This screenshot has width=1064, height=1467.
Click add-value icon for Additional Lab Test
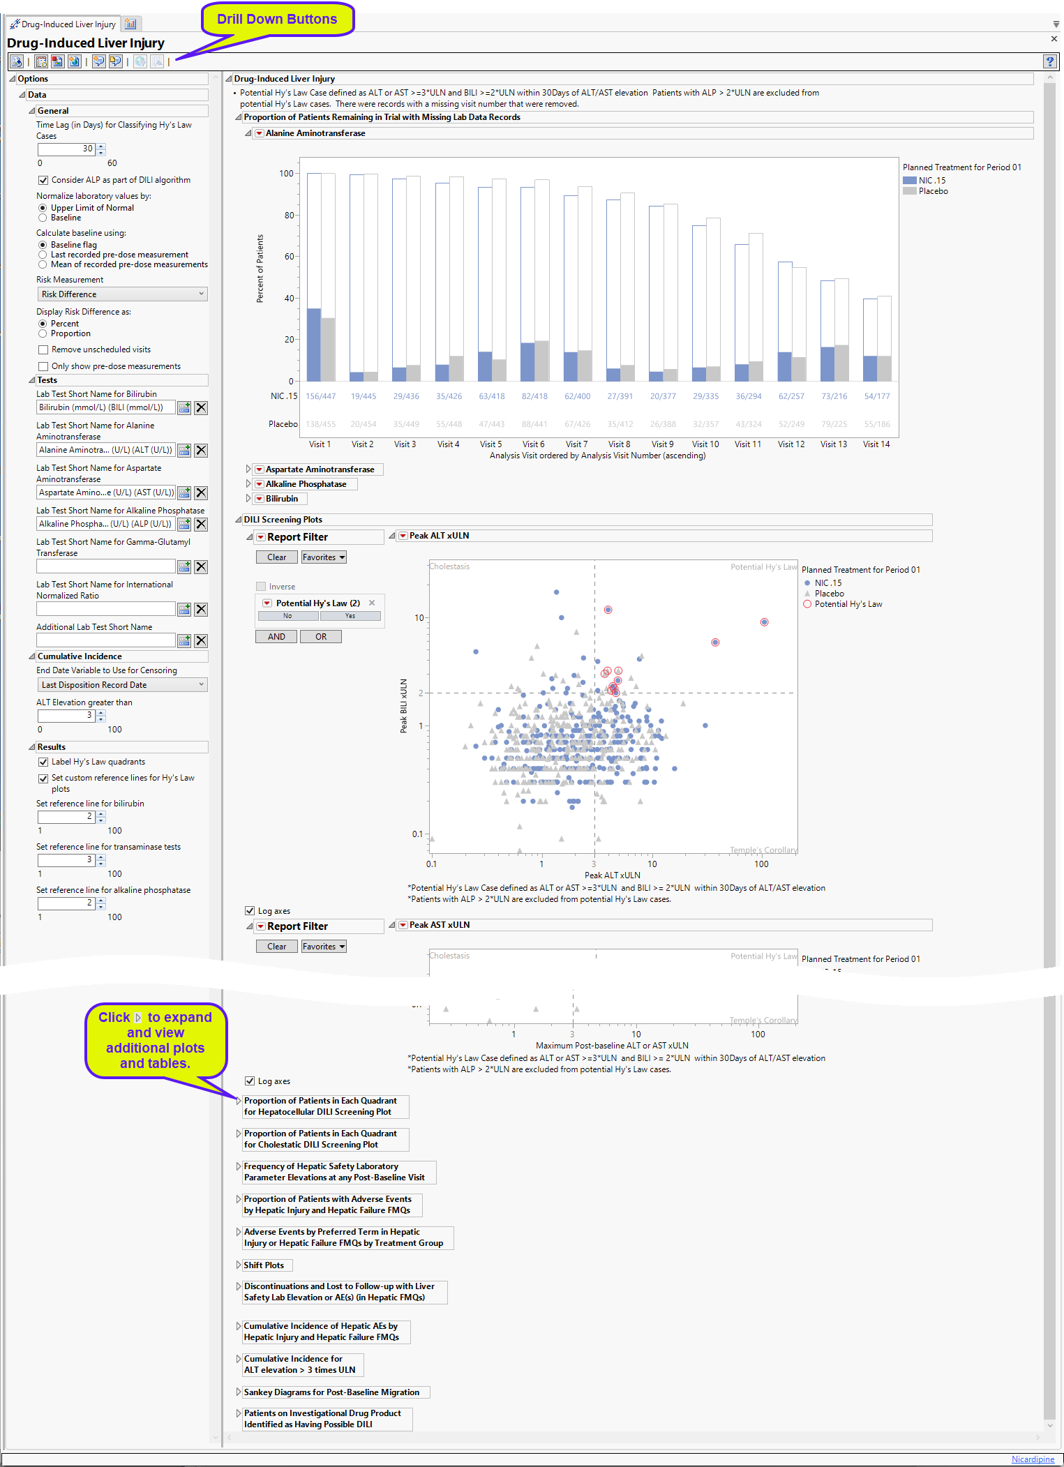click(184, 641)
